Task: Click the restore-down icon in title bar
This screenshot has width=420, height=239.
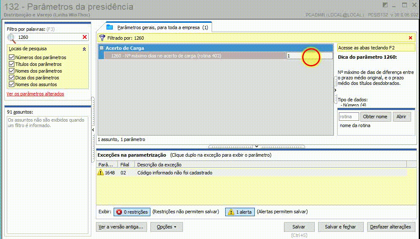Action: click(385, 5)
